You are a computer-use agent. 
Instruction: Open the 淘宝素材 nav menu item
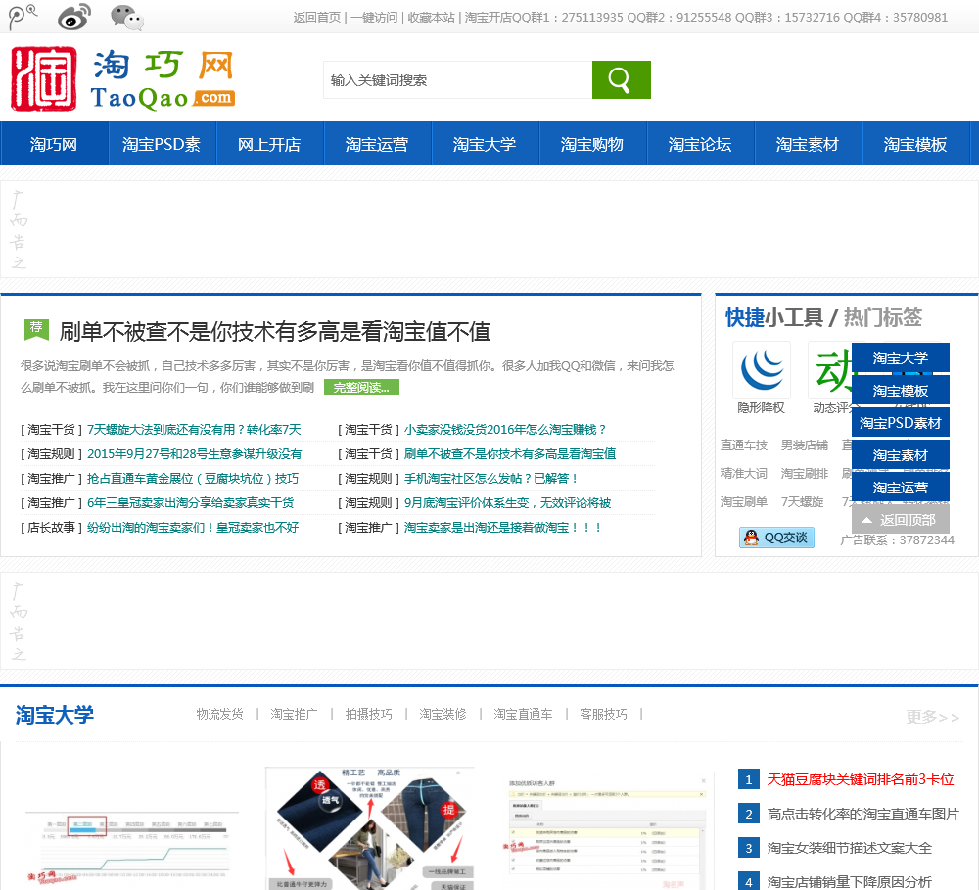[x=808, y=144]
